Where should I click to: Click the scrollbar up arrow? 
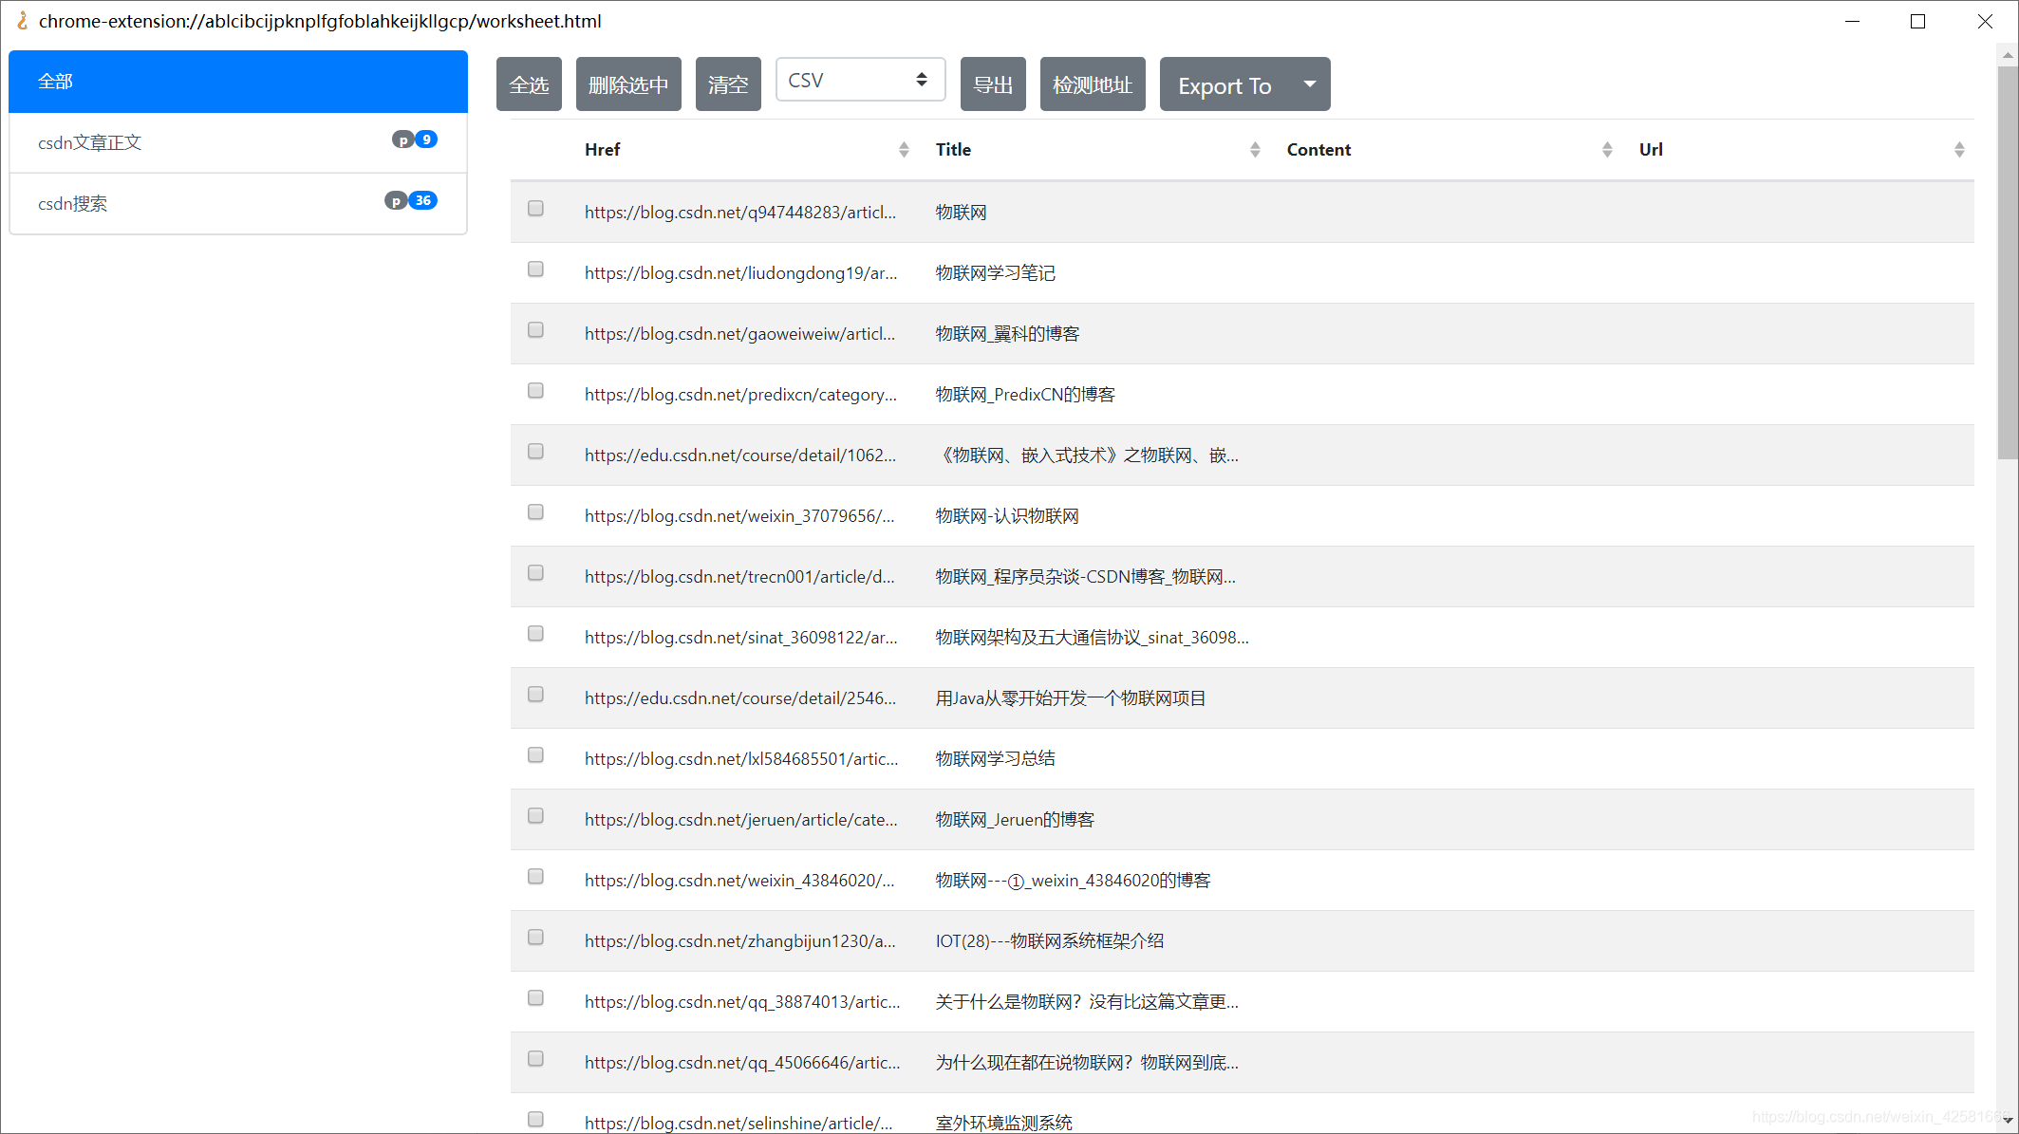[x=2007, y=55]
